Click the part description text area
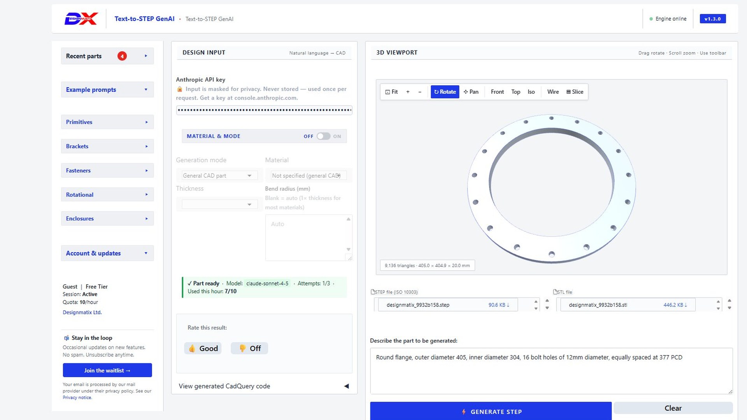The image size is (747, 420). (551, 371)
